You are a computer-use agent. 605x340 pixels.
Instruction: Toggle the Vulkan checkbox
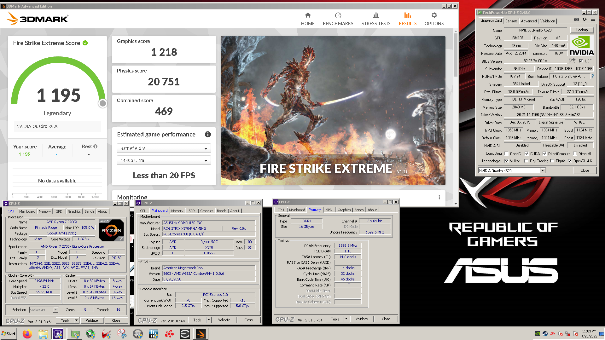click(506, 161)
